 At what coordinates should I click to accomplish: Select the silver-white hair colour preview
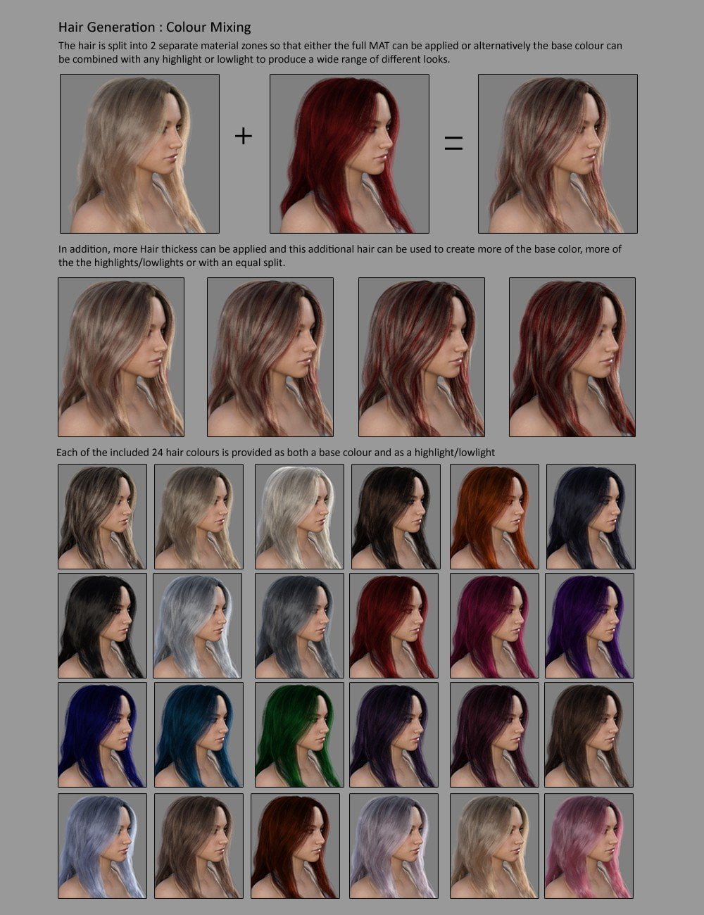[199, 625]
